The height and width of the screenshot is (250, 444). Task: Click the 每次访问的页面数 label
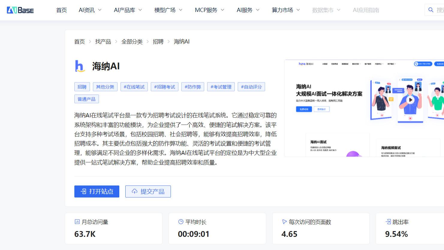310,222
